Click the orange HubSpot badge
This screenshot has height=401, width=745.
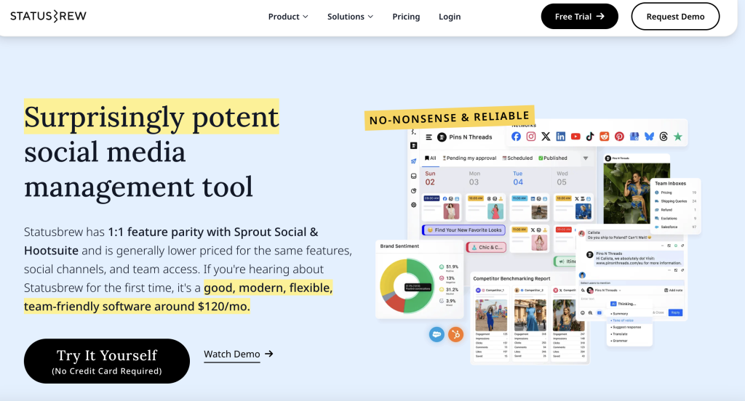pyautogui.click(x=455, y=335)
